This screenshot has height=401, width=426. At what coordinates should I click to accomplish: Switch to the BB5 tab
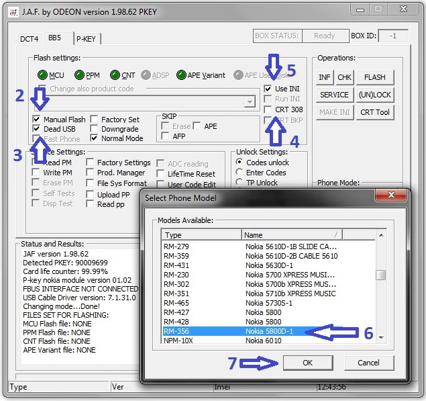click(54, 38)
